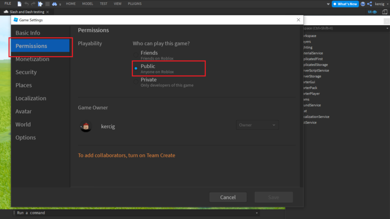Open the device emulator icon
390x219 pixels.
[385, 12]
